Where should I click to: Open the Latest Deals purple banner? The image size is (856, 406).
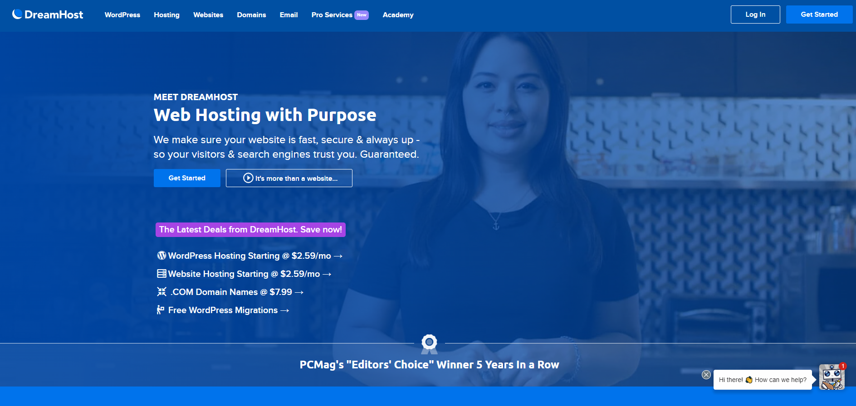click(x=250, y=230)
